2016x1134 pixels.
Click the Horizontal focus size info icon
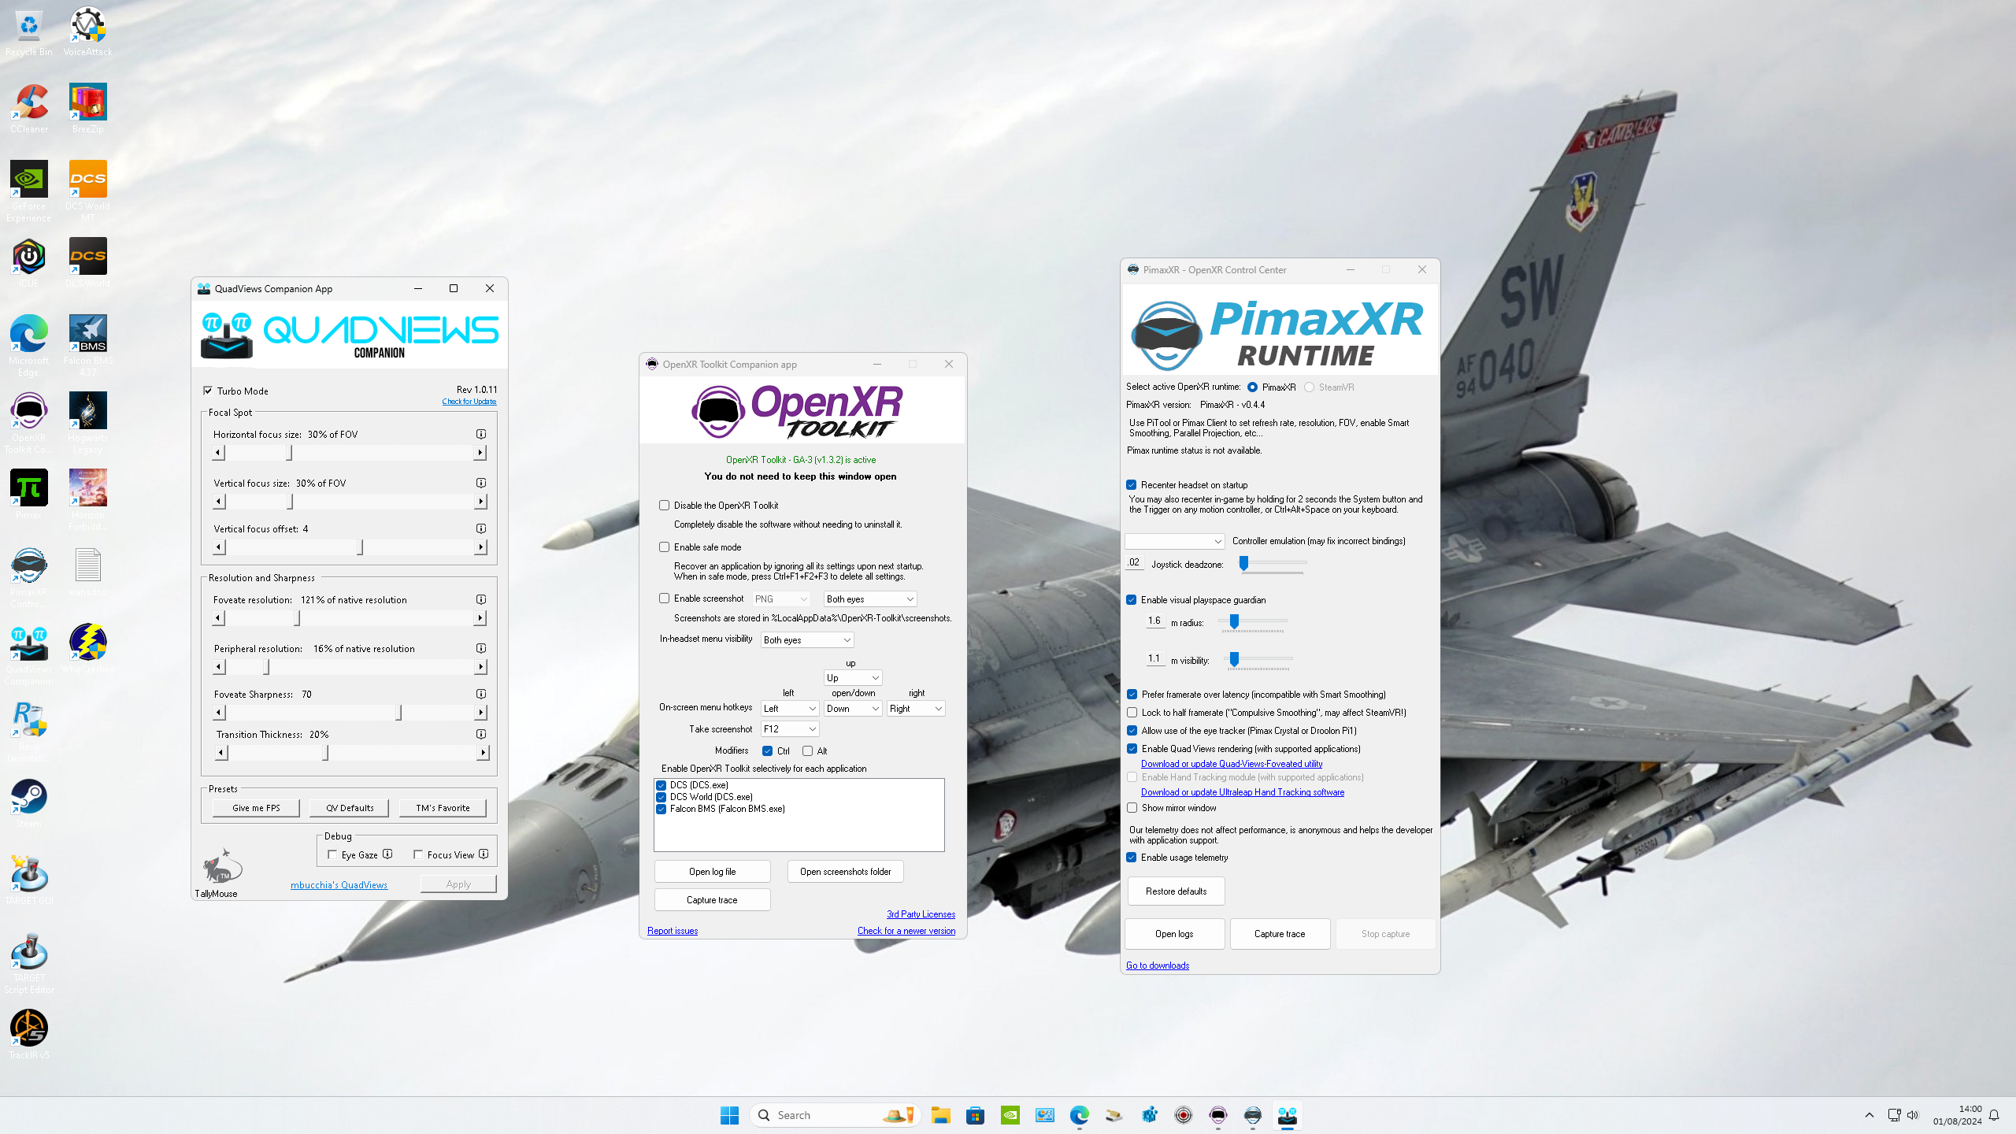(x=481, y=434)
